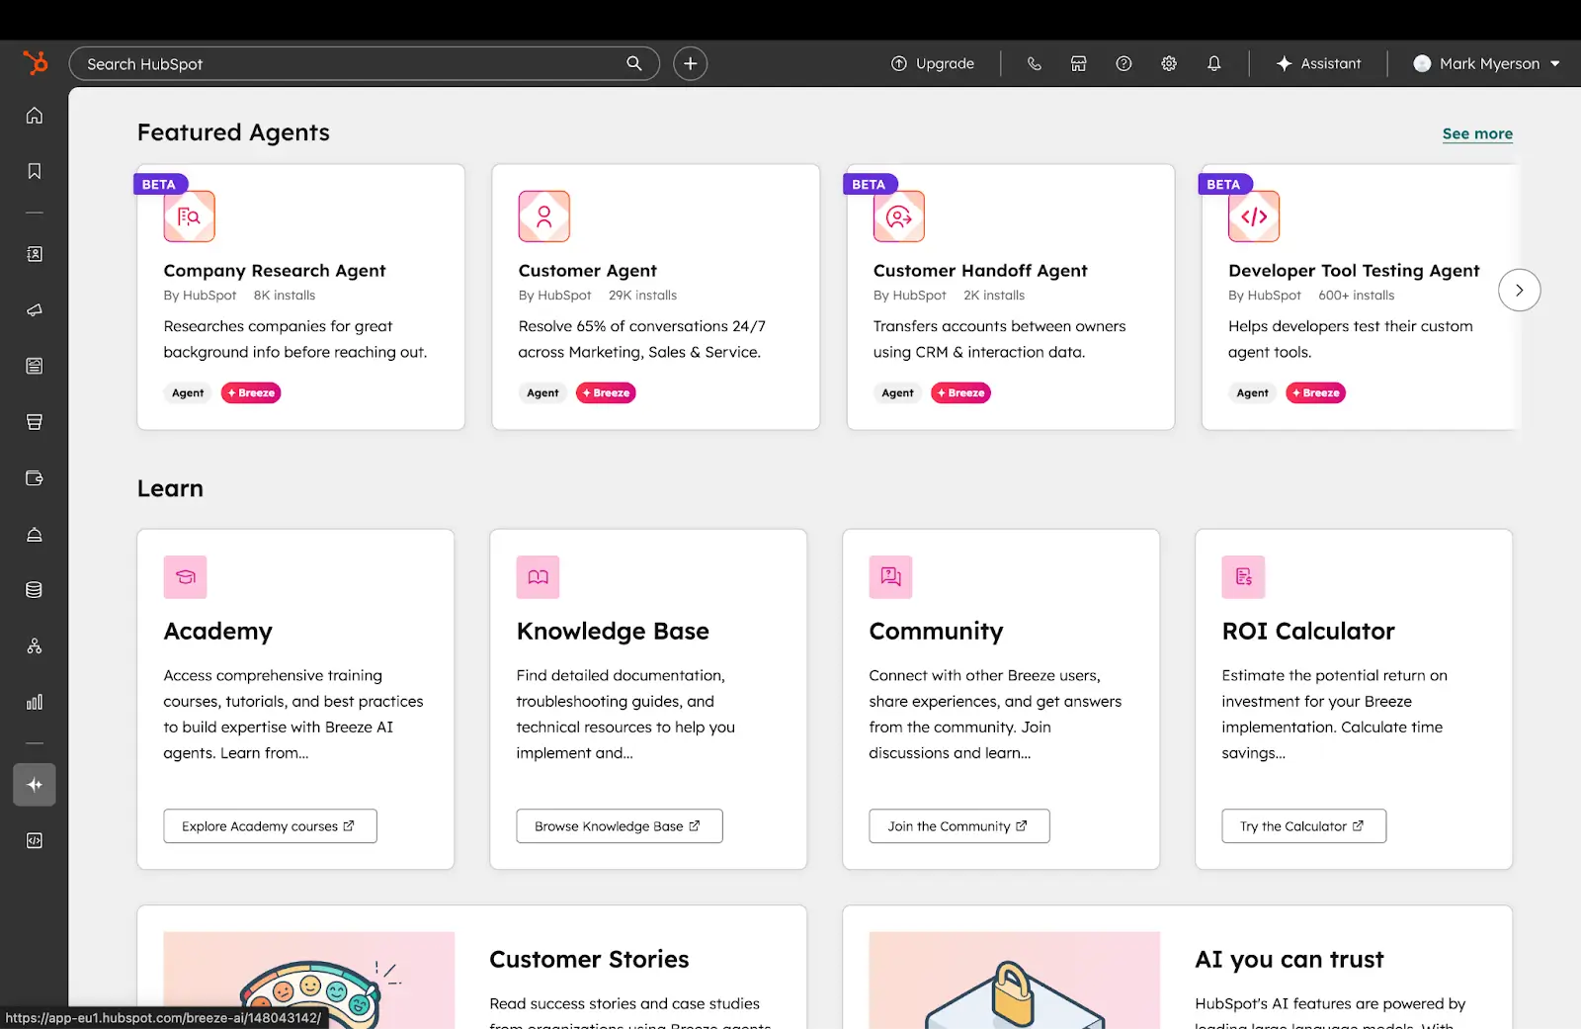
Task: Click the Community chat icon
Action: [x=891, y=577]
